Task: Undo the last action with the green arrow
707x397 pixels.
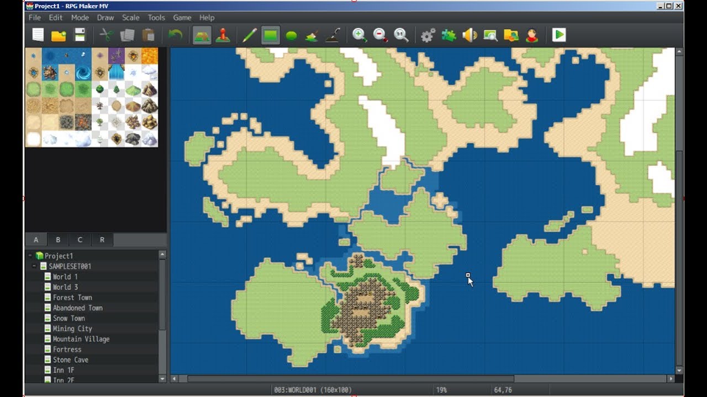Action: pyautogui.click(x=175, y=35)
